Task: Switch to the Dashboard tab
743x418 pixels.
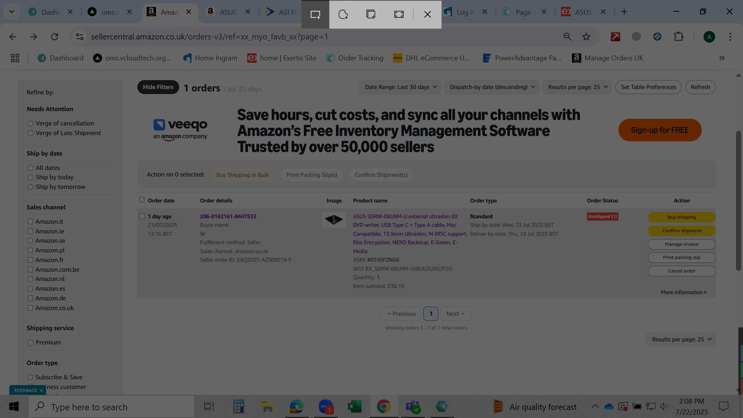Action: [51, 12]
